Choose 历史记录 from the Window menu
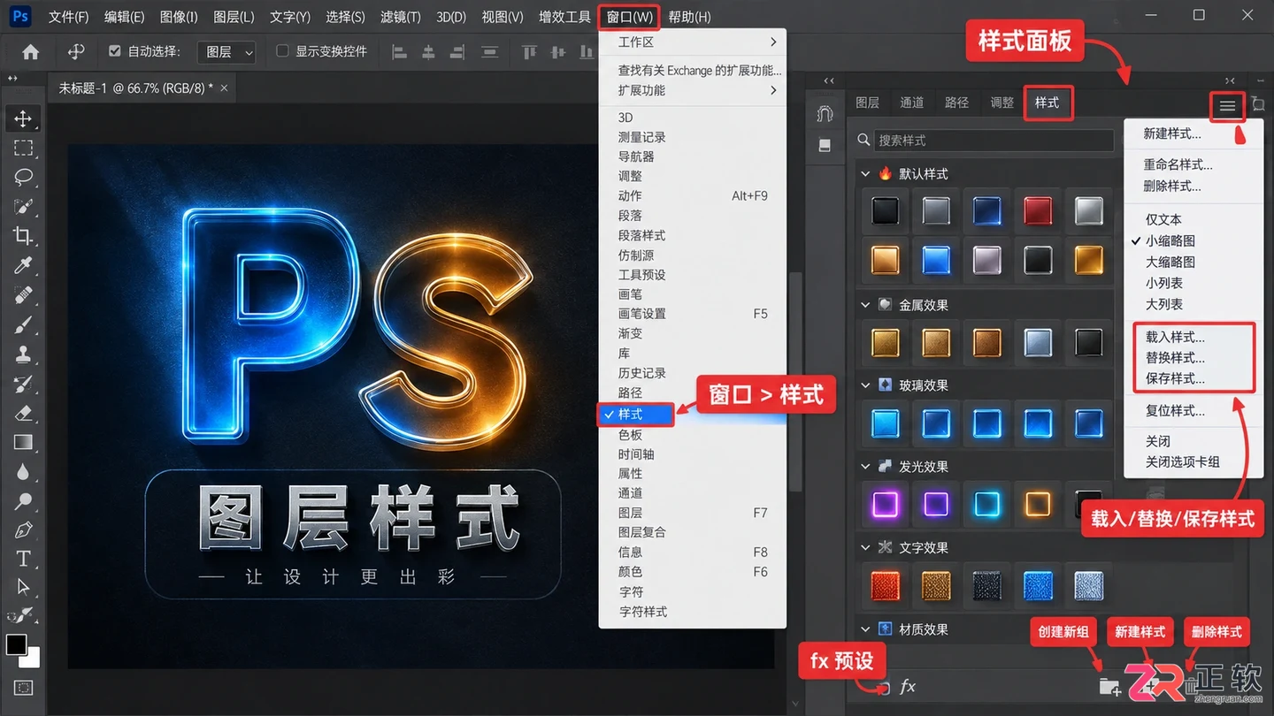Screen dimensions: 1274x716 tap(641, 373)
